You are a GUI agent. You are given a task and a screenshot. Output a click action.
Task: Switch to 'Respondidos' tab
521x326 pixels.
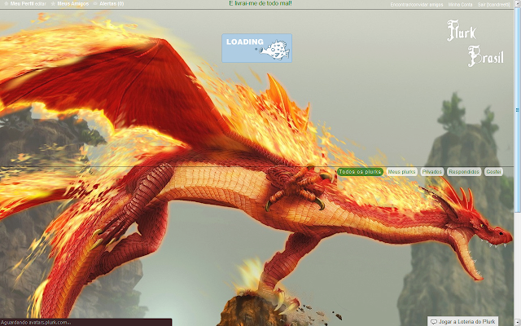(464, 172)
